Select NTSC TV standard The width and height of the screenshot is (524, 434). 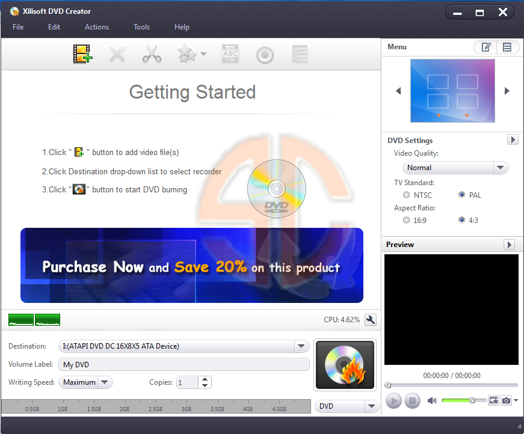tap(406, 195)
